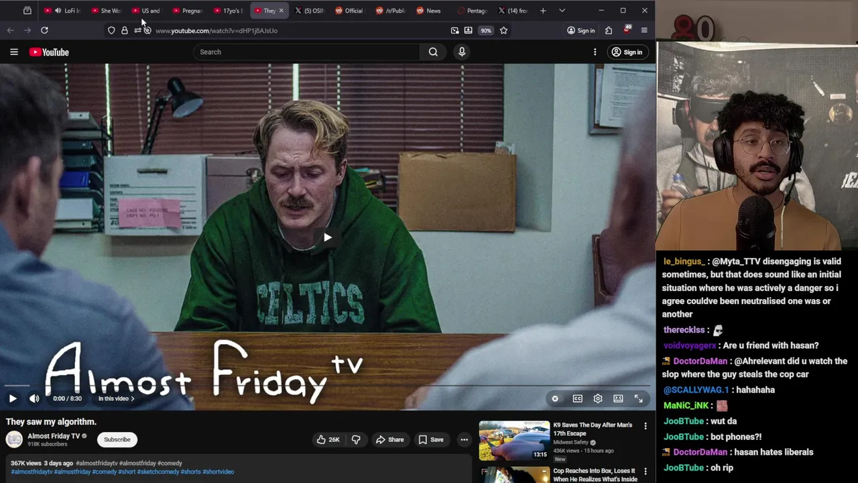The image size is (858, 483).
Task: Open a new browser tab
Action: pyautogui.click(x=543, y=11)
